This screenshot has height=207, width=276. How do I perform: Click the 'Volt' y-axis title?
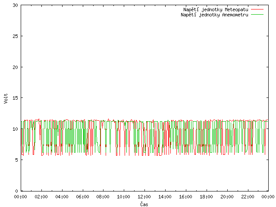pyautogui.click(x=6, y=98)
